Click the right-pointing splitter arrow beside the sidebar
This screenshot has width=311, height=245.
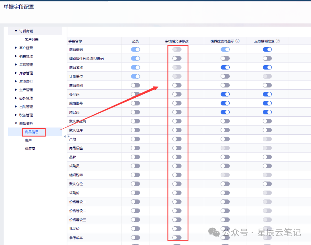pyautogui.click(x=68, y=136)
